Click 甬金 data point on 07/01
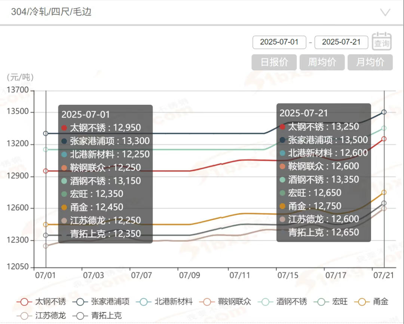Screen dimensions: 404x324 [46, 224]
